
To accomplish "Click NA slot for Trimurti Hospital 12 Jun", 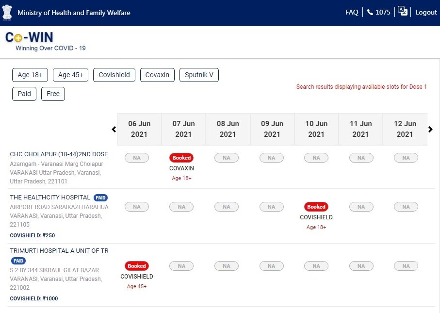I will pos(406,266).
